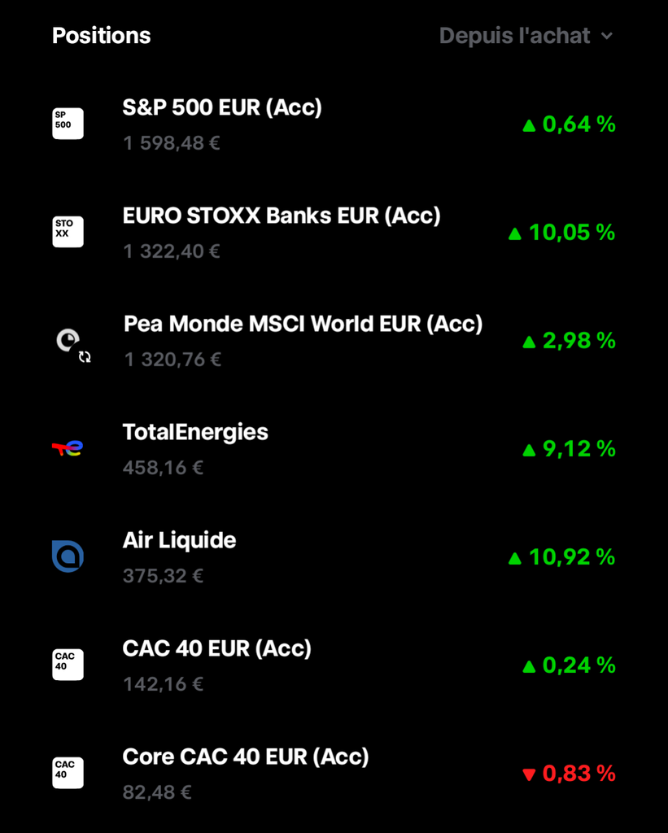The image size is (668, 833).
Task: Click the chevron next to 'Depuis l'achat'
Action: click(606, 36)
